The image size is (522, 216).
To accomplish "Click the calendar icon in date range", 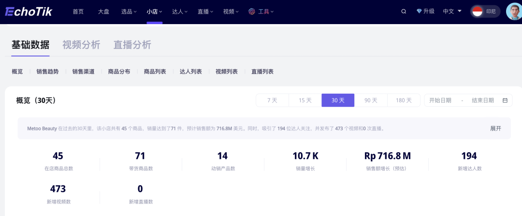I will (505, 101).
